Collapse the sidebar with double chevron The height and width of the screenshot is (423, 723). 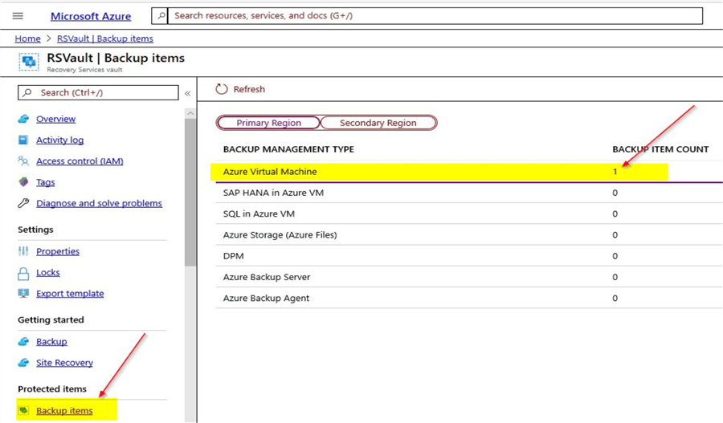[x=188, y=93]
